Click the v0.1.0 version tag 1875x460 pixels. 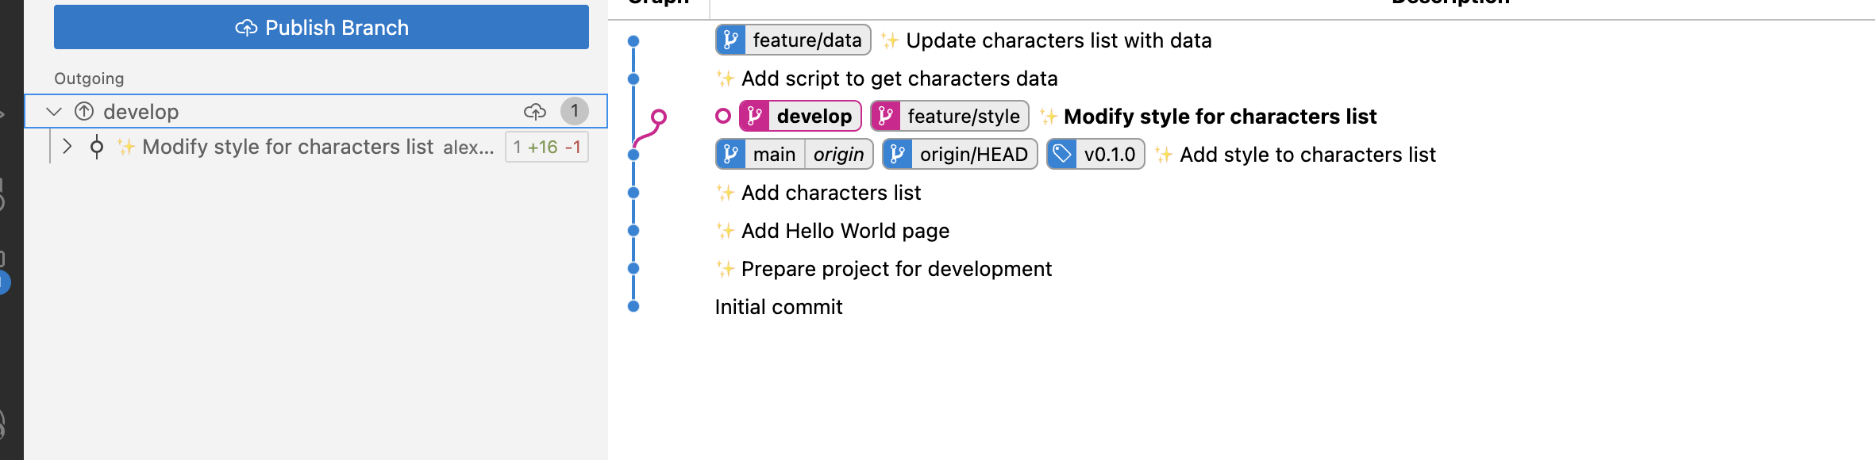click(x=1095, y=154)
